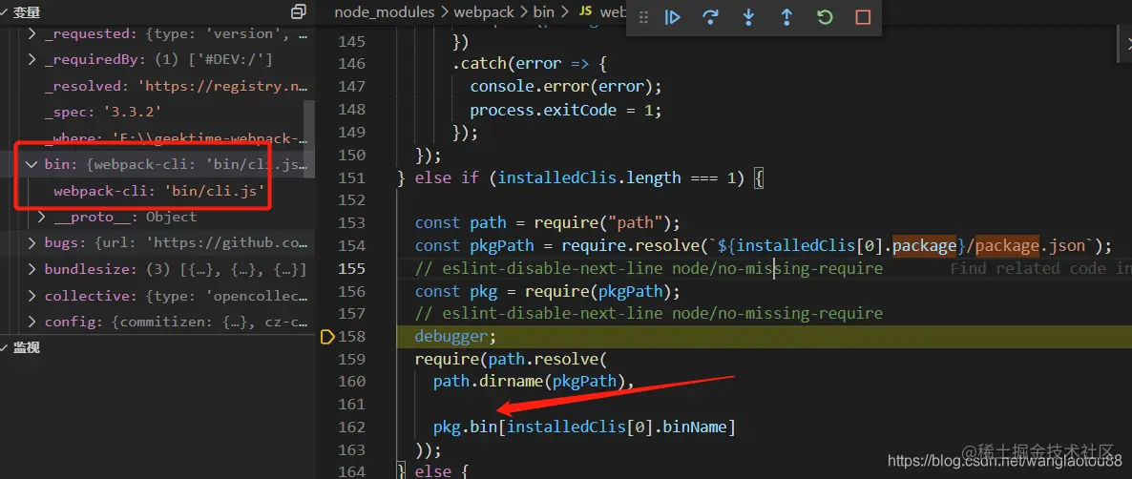Screen dimensions: 1132x479
Task: Step out of the current function
Action: tap(786, 17)
